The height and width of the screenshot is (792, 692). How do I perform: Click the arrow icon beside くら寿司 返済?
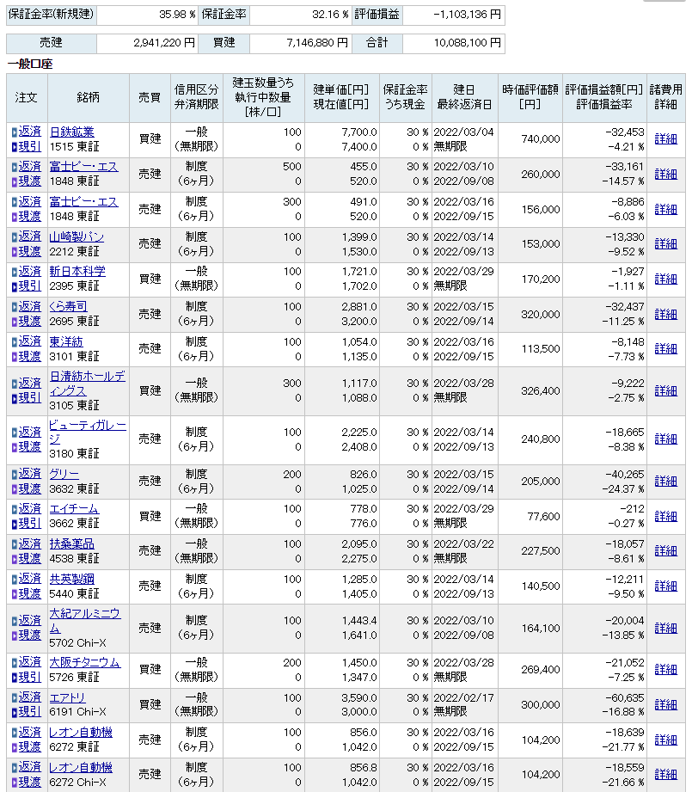pyautogui.click(x=14, y=307)
